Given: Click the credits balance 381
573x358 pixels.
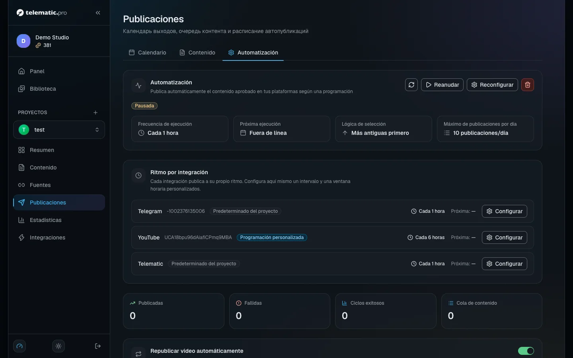Looking at the screenshot, I should click(43, 45).
